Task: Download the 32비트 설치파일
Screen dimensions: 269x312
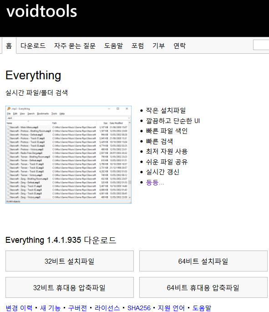Action: (x=70, y=261)
